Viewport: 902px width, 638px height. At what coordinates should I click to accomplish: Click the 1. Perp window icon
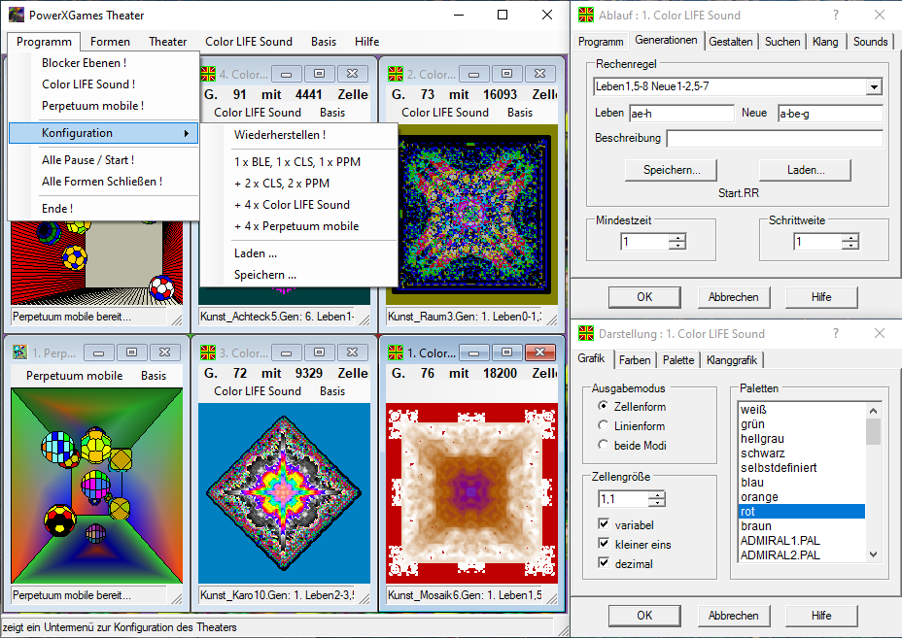point(20,353)
